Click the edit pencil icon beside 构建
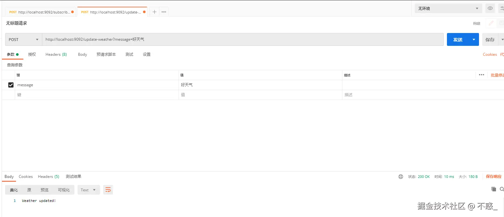This screenshot has width=504, height=217. 491,23
